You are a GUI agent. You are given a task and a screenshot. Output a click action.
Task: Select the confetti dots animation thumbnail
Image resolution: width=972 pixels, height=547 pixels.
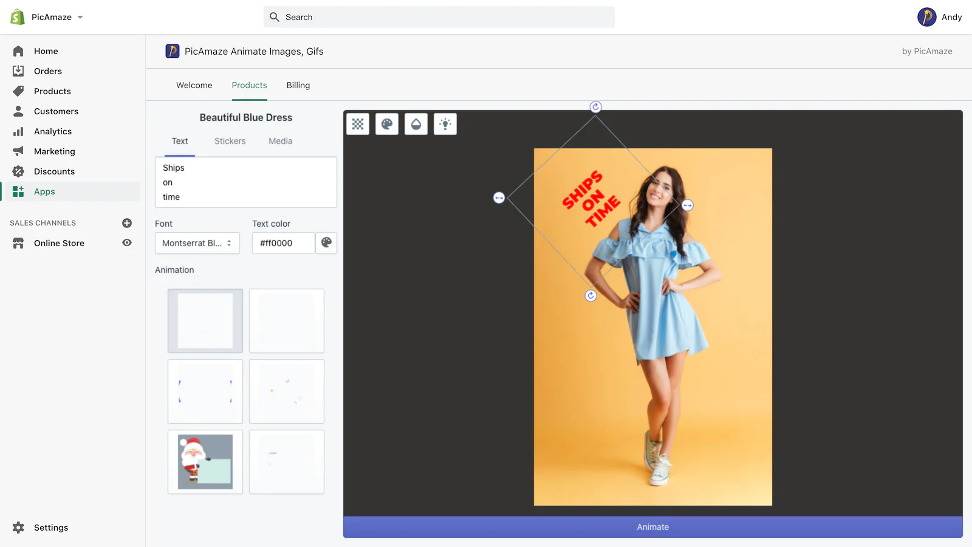[x=287, y=391]
